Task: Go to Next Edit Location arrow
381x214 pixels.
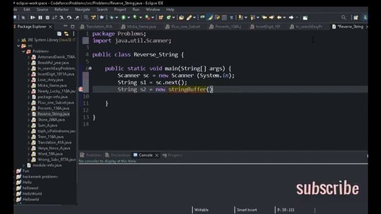Action: pyautogui.click(x=271, y=17)
